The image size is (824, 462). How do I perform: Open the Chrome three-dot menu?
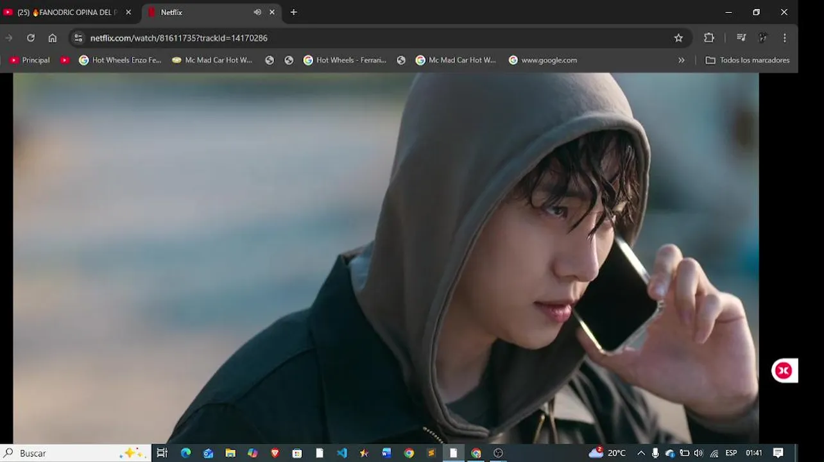pos(784,38)
